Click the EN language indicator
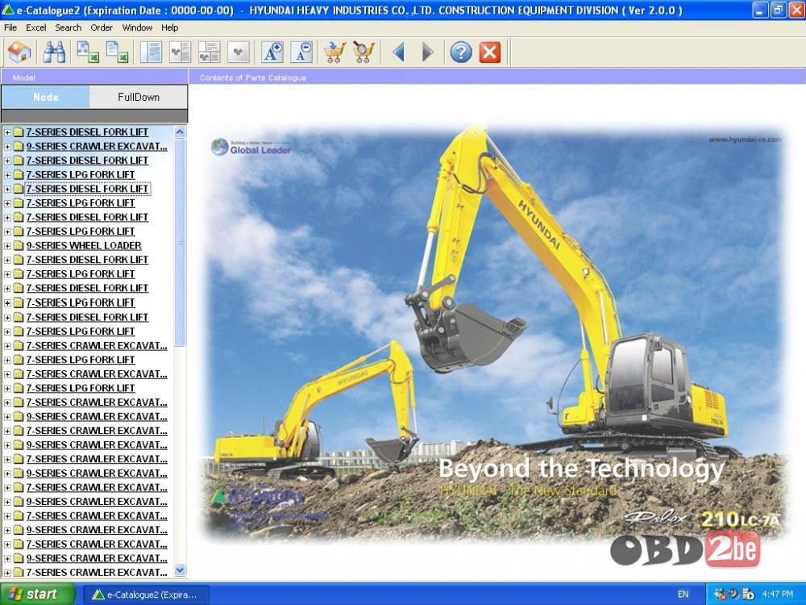Screen dimensions: 806x605 pyautogui.click(x=683, y=595)
